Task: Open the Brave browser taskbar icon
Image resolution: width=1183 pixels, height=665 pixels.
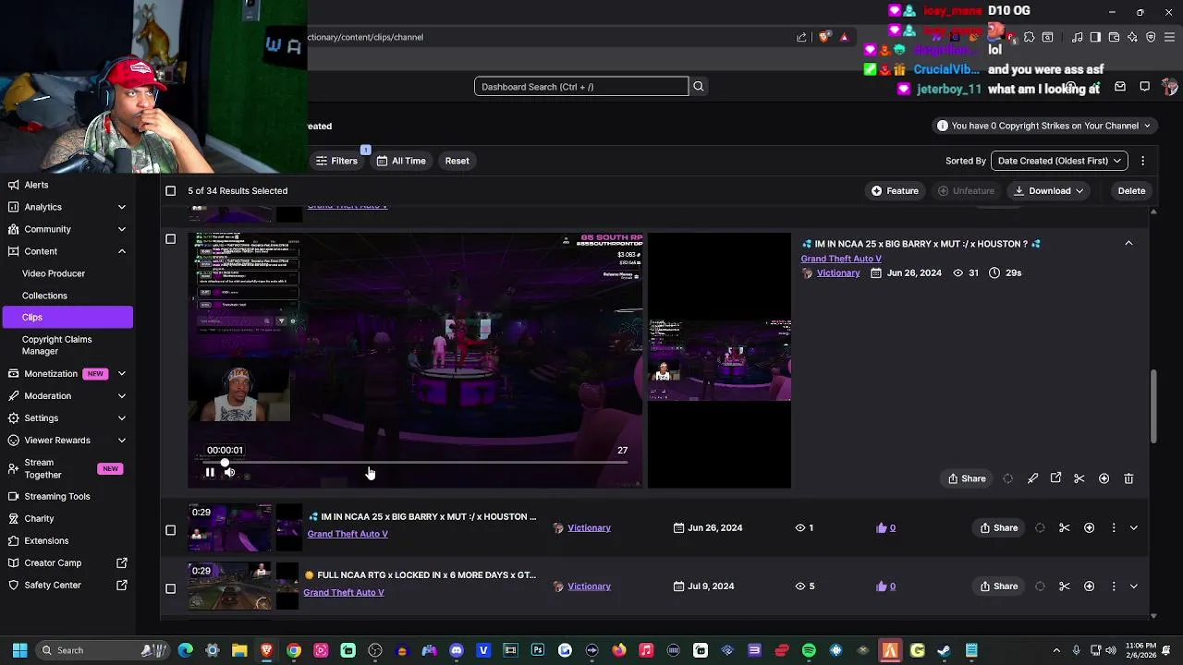Action: pos(266,650)
